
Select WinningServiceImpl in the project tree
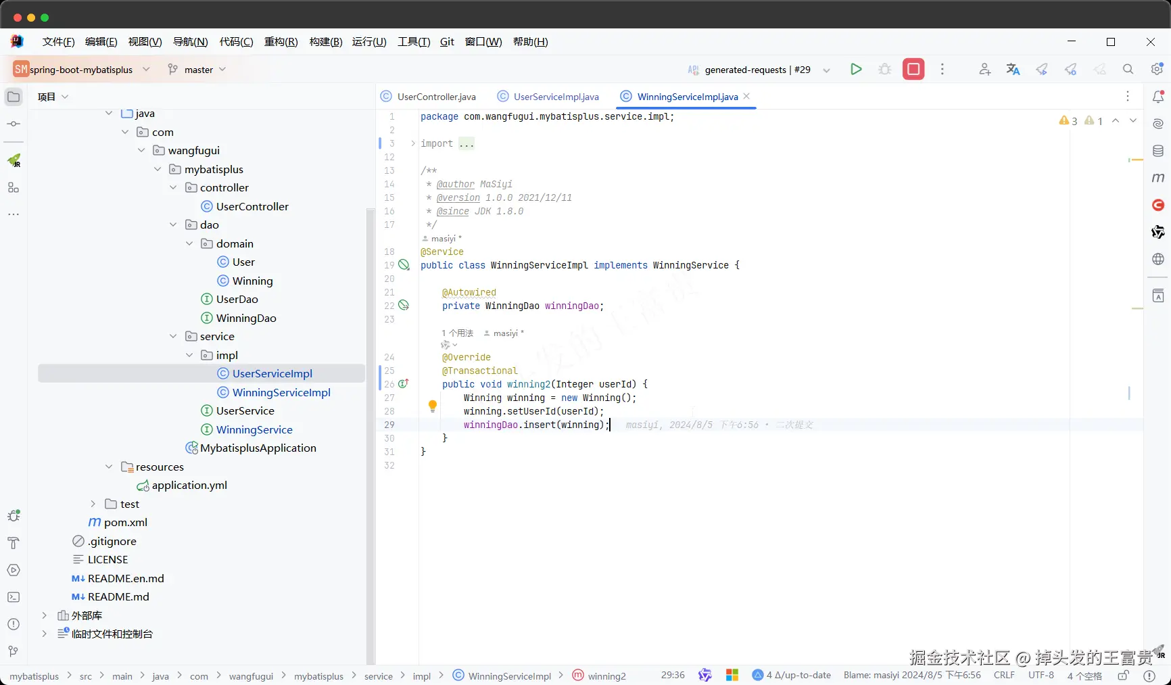pyautogui.click(x=274, y=392)
